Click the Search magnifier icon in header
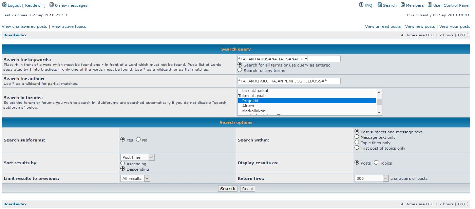Image resolution: width=475 pixels, height=209 pixels. click(x=380, y=5)
